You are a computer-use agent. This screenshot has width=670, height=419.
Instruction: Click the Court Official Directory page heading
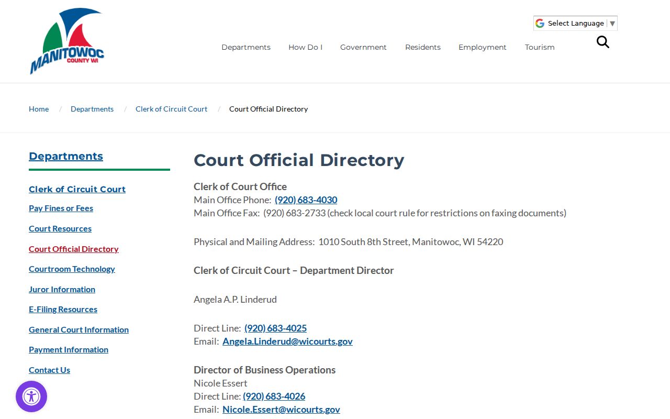tap(299, 160)
